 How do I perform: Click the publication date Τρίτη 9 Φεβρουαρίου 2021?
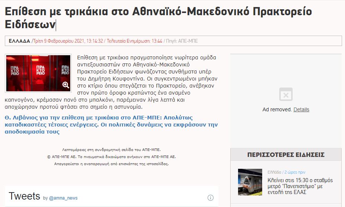(68, 41)
